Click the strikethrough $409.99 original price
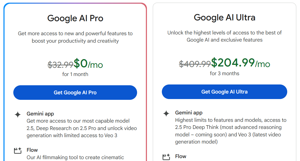The width and height of the screenshot is (300, 161). 195,64
